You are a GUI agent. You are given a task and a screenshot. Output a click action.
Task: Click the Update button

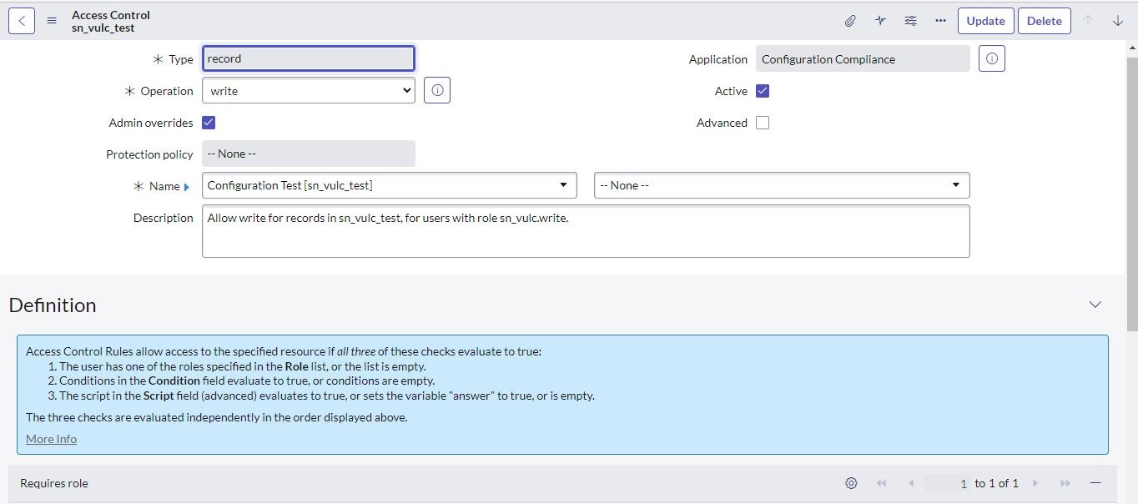click(985, 21)
